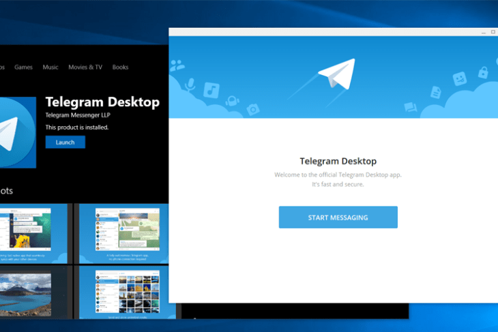498x332 pixels.
Task: Click "It's fast and secure." text
Action: click(x=338, y=184)
